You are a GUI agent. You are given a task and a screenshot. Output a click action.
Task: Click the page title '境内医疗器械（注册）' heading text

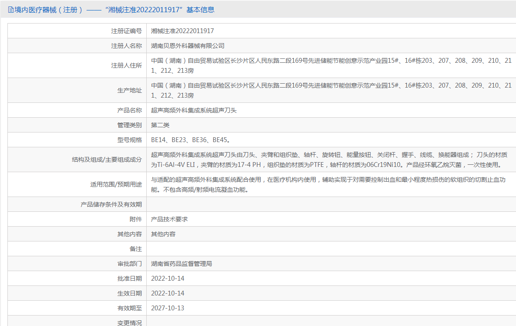coord(48,10)
